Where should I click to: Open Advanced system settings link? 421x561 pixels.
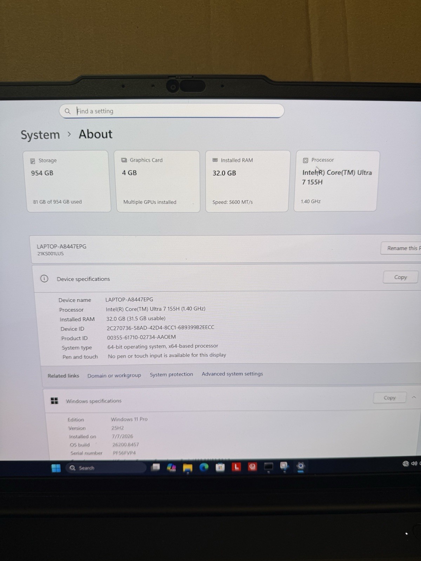[232, 374]
